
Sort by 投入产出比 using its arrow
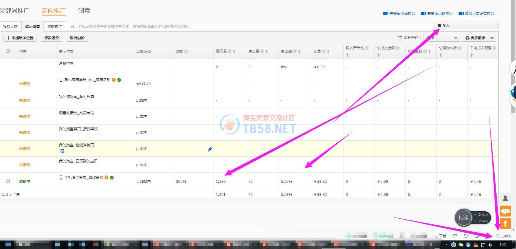pos(348,55)
